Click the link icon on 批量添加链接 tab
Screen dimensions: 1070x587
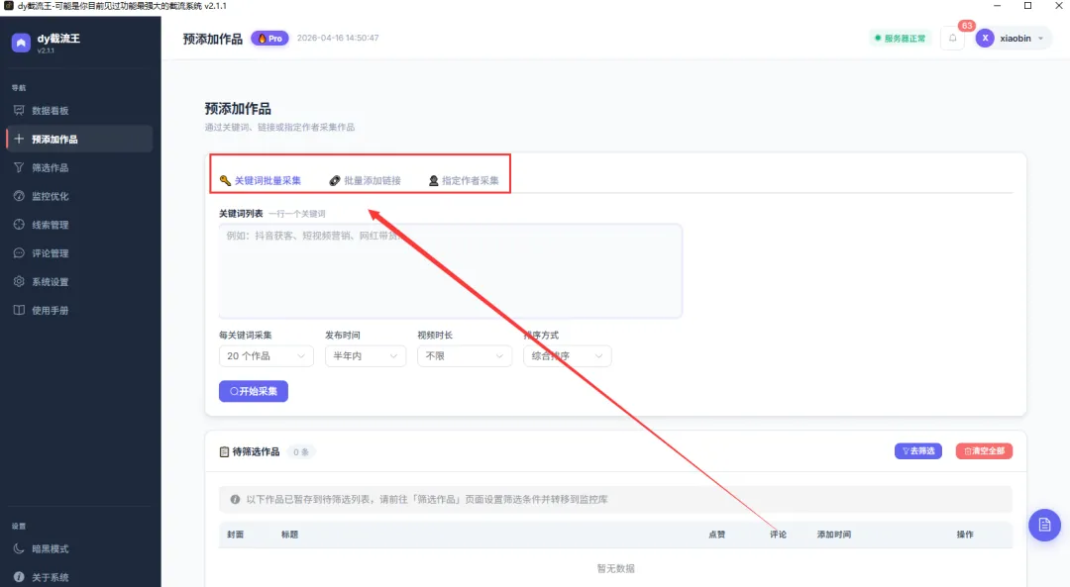click(x=335, y=181)
